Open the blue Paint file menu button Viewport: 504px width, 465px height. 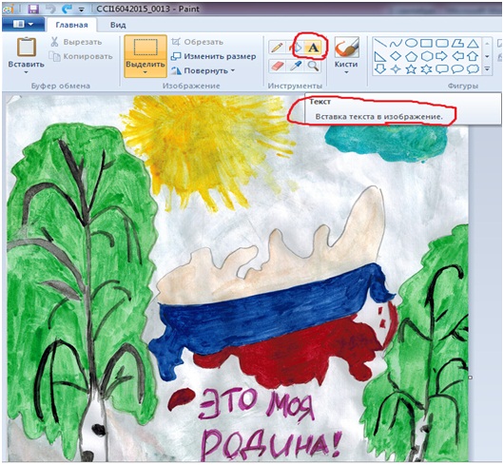click(x=23, y=25)
